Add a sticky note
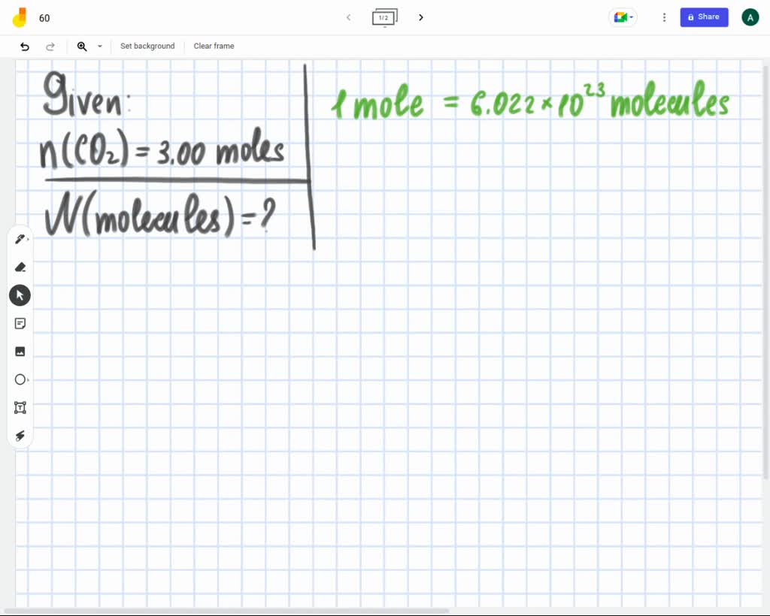This screenshot has height=616, width=770. (x=20, y=323)
